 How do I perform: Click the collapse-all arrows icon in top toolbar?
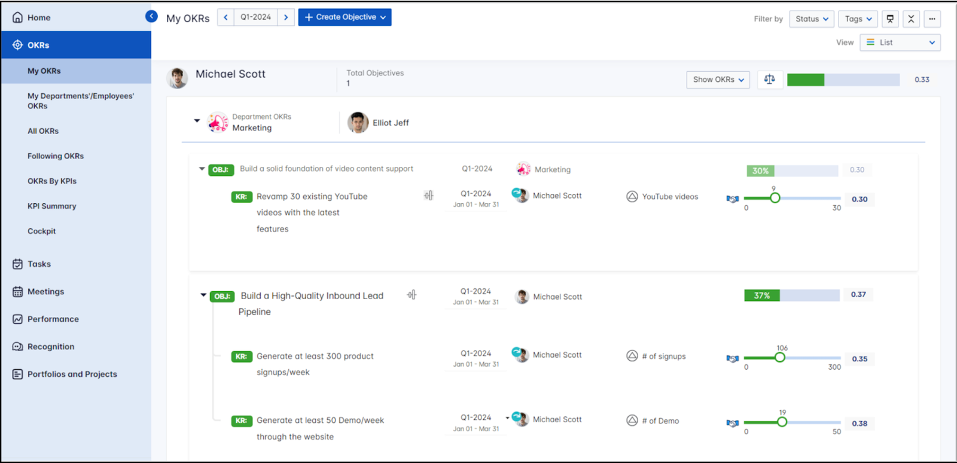click(911, 19)
